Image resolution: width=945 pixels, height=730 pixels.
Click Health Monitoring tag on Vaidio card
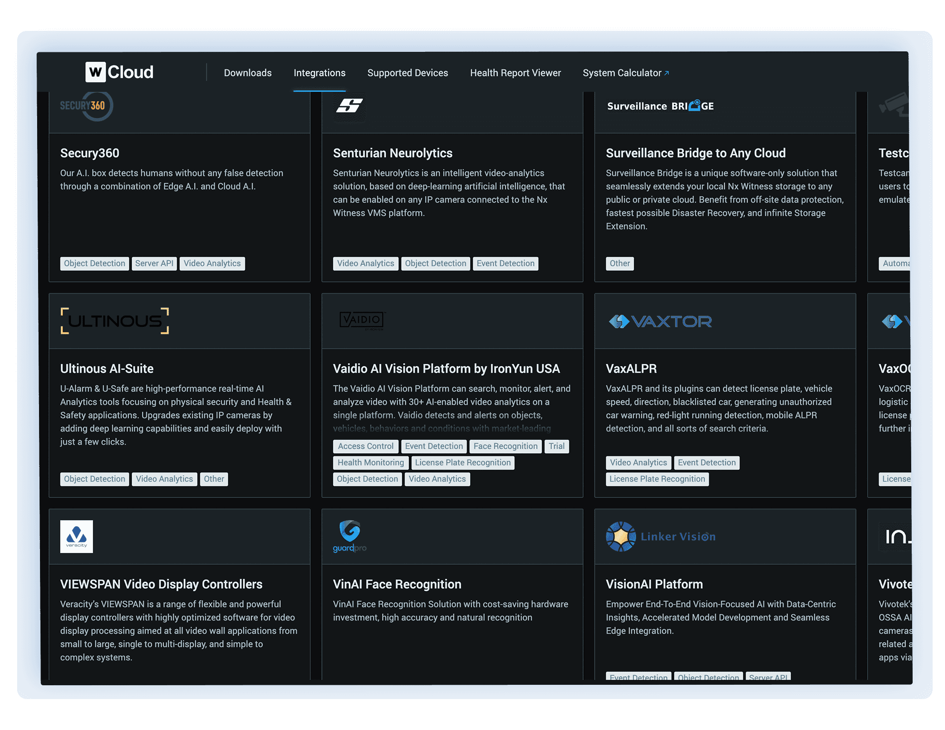click(x=371, y=463)
